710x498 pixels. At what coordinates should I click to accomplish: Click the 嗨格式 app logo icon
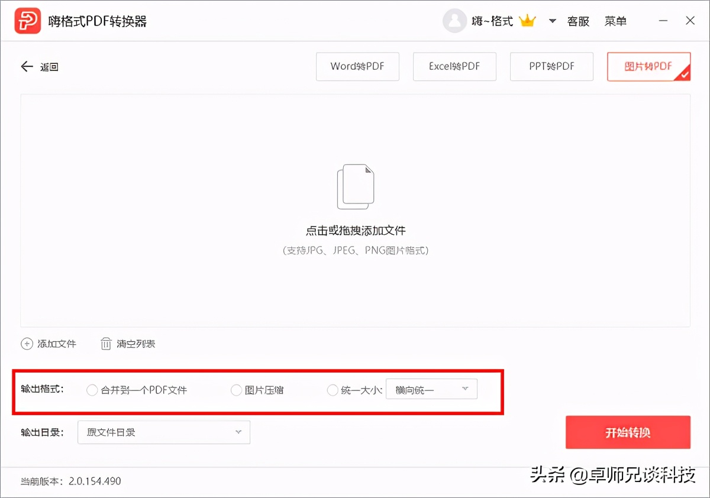27,20
